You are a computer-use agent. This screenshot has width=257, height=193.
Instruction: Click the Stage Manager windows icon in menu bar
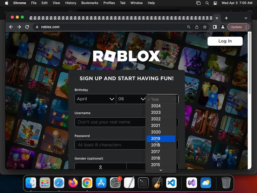tap(198, 3)
